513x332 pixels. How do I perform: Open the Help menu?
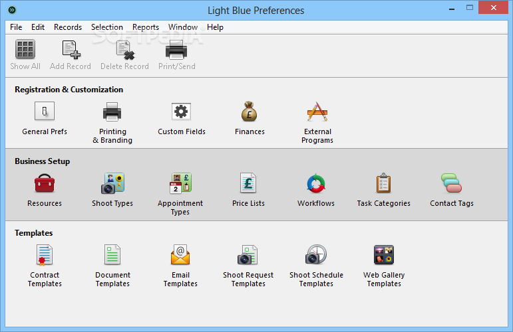pyautogui.click(x=215, y=27)
